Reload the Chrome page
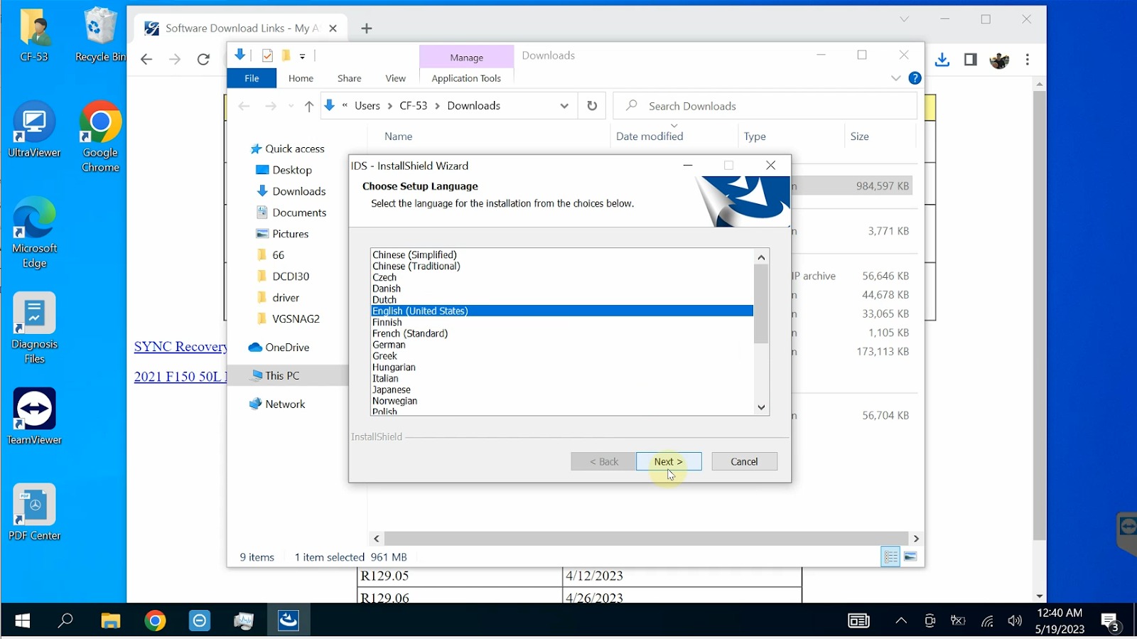Screen dimensions: 1137x639 203,60
